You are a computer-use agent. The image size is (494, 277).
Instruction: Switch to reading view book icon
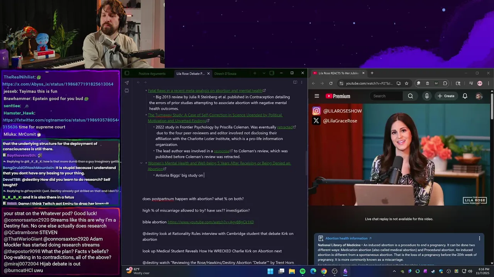pyautogui.click(x=295, y=82)
